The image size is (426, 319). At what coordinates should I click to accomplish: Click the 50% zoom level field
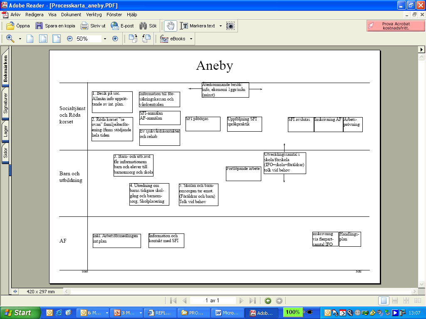tap(88, 39)
